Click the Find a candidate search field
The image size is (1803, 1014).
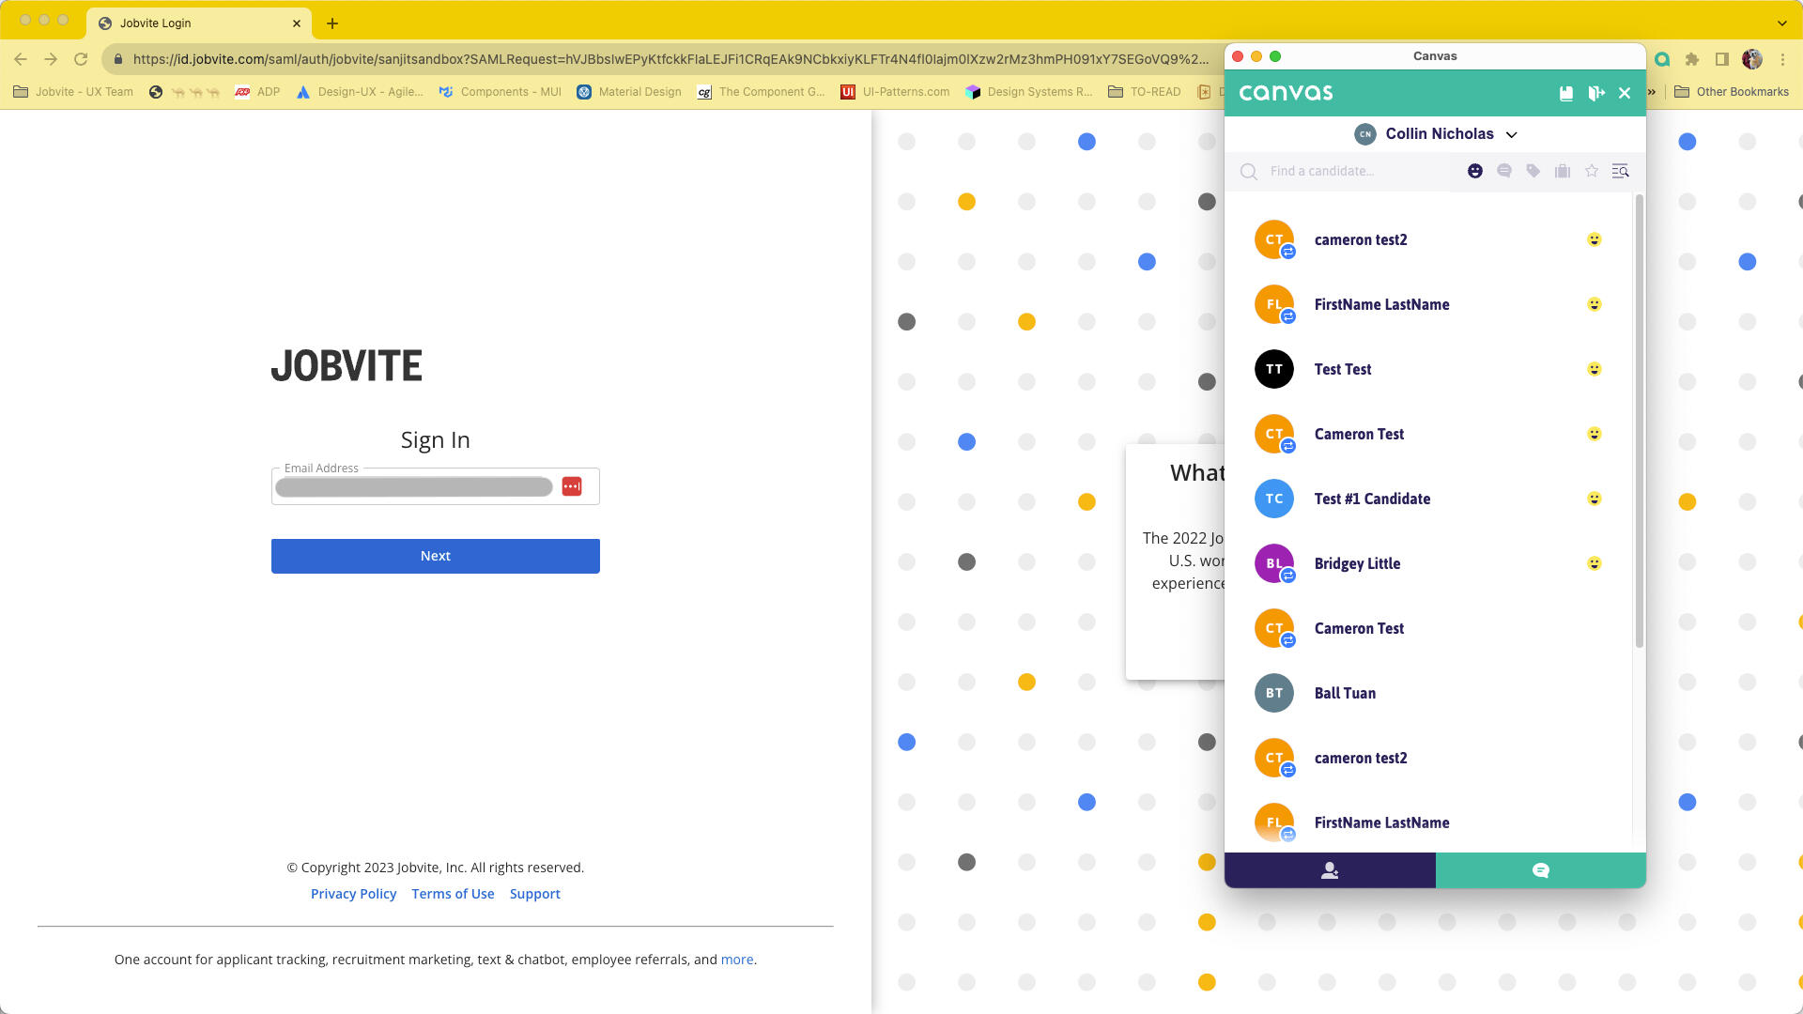pyautogui.click(x=1352, y=171)
